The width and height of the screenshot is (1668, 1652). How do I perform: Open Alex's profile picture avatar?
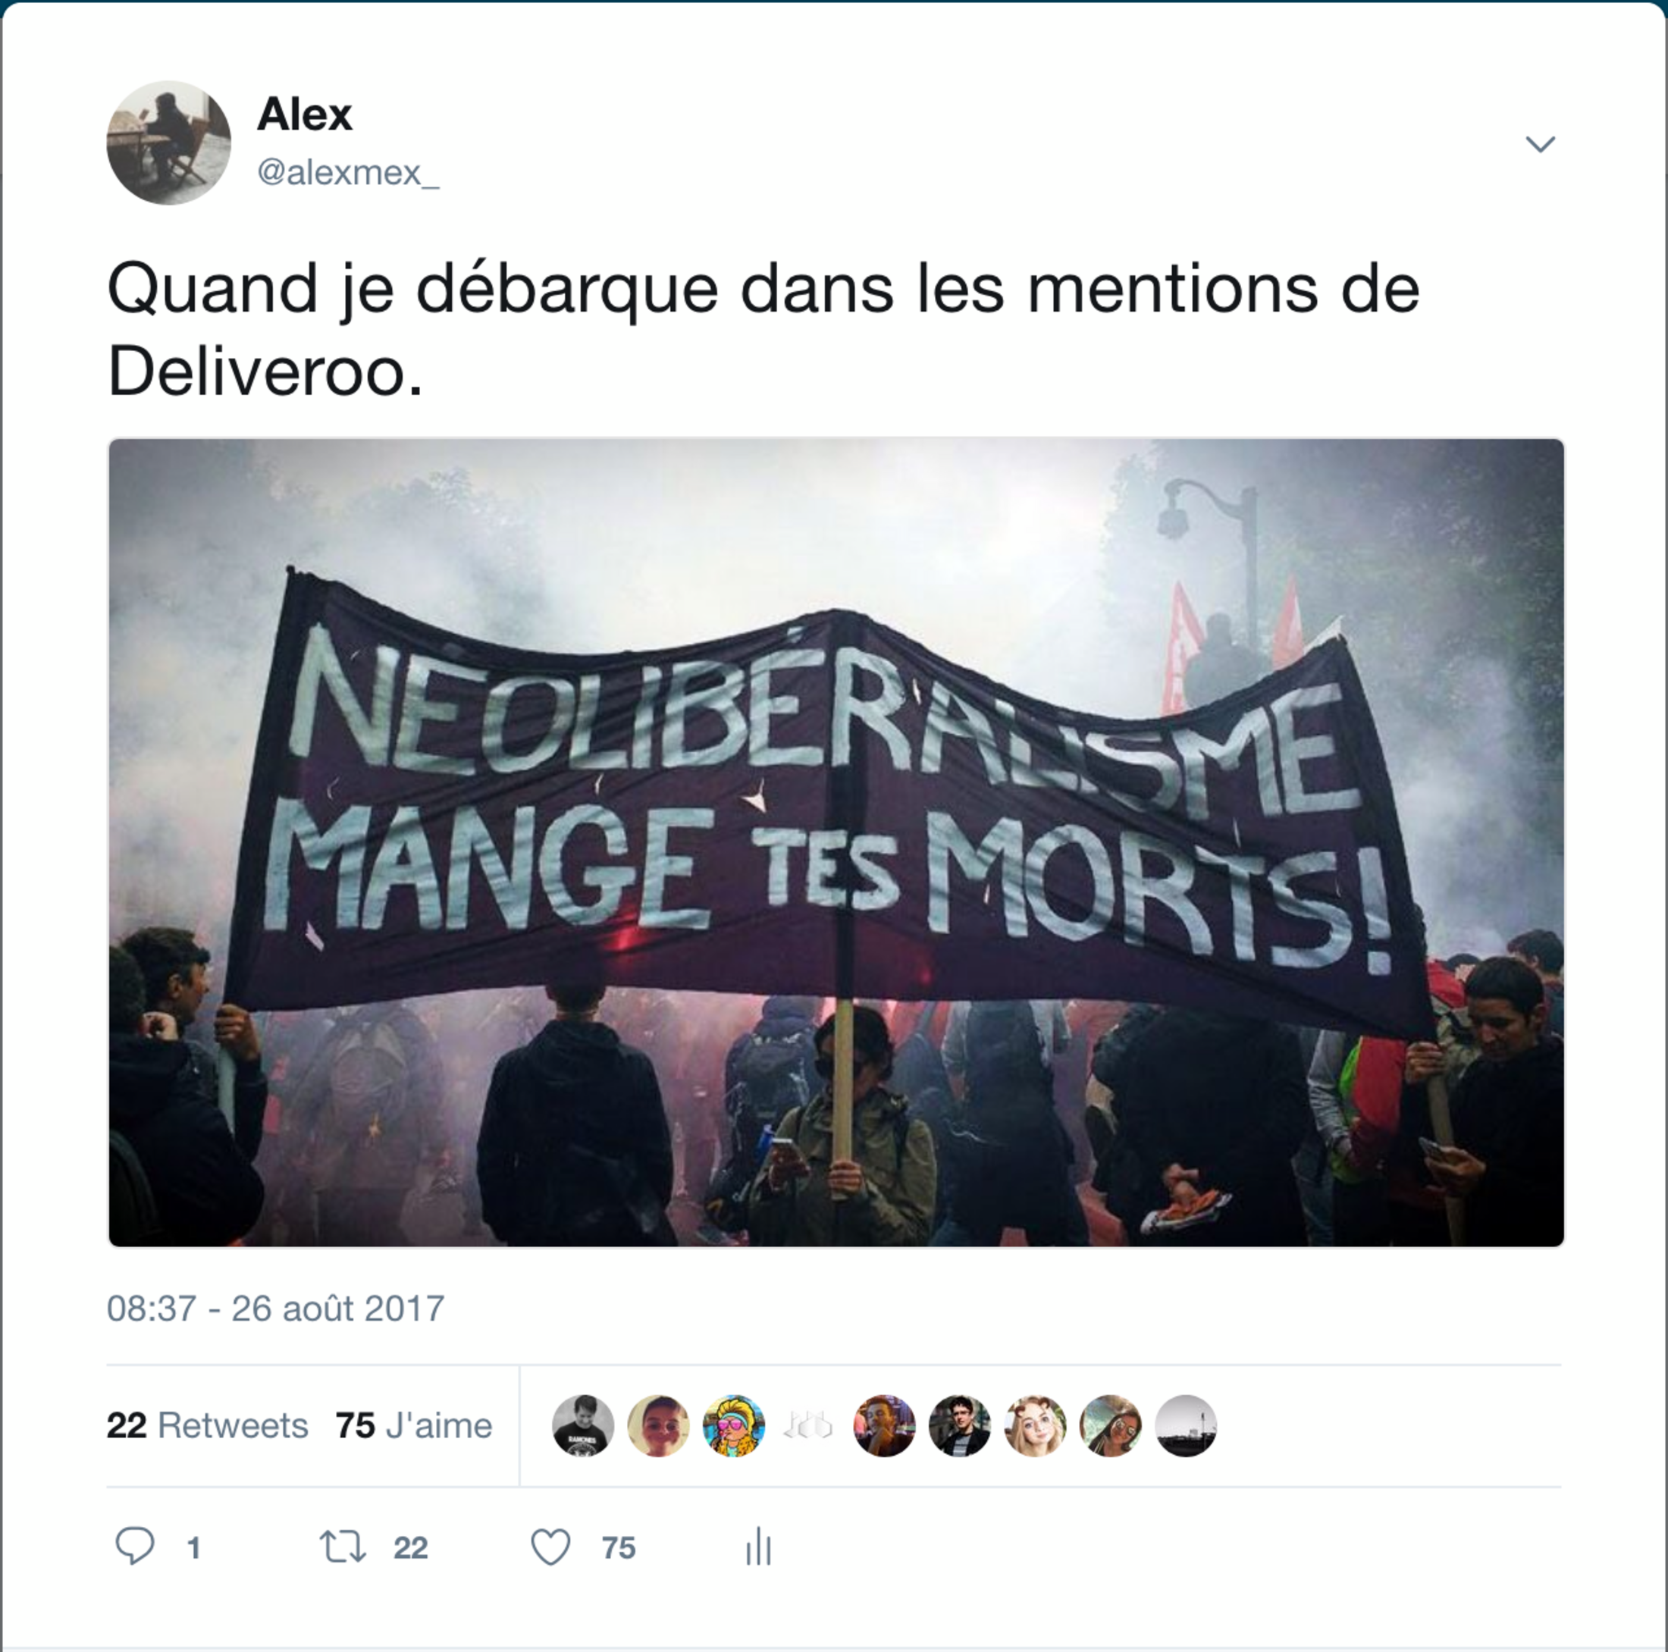(168, 143)
